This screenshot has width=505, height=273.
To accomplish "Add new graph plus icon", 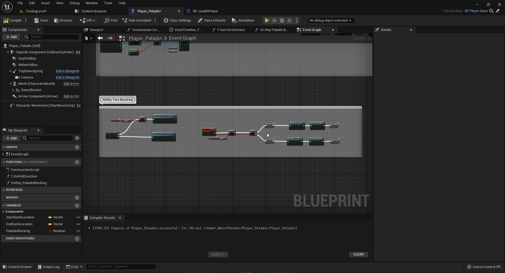I will [77, 147].
